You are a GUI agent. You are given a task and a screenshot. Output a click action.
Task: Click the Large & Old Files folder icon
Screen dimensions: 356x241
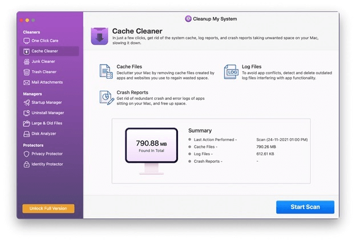[x=27, y=123]
